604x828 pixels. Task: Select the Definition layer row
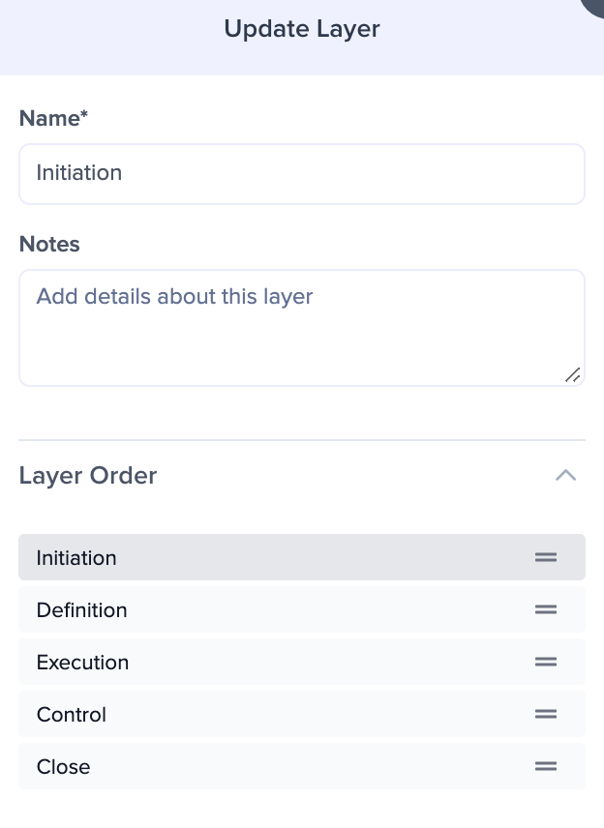coord(302,609)
